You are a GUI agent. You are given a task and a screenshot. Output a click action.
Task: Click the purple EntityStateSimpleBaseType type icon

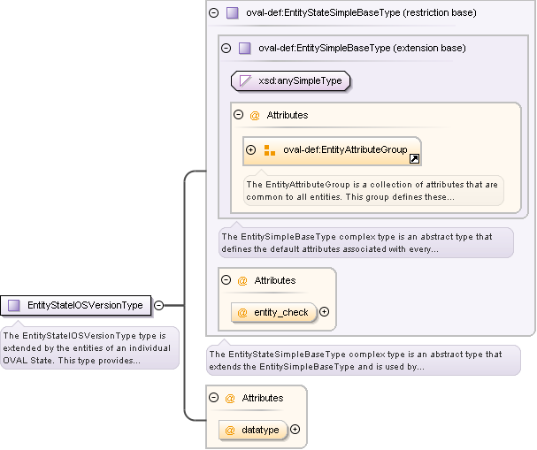click(232, 13)
